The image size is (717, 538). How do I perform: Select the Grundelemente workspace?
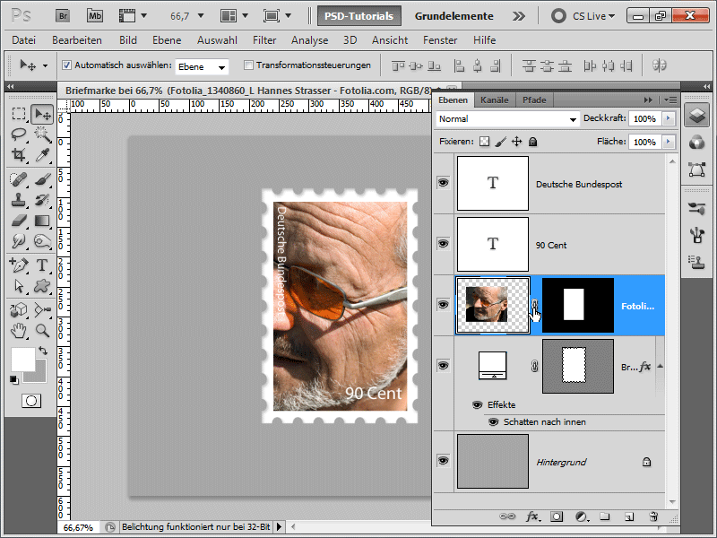point(454,16)
